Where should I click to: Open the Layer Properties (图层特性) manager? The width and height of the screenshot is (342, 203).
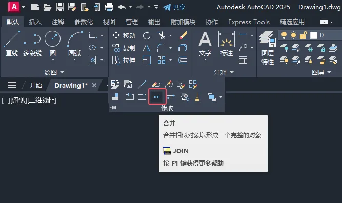point(268,48)
